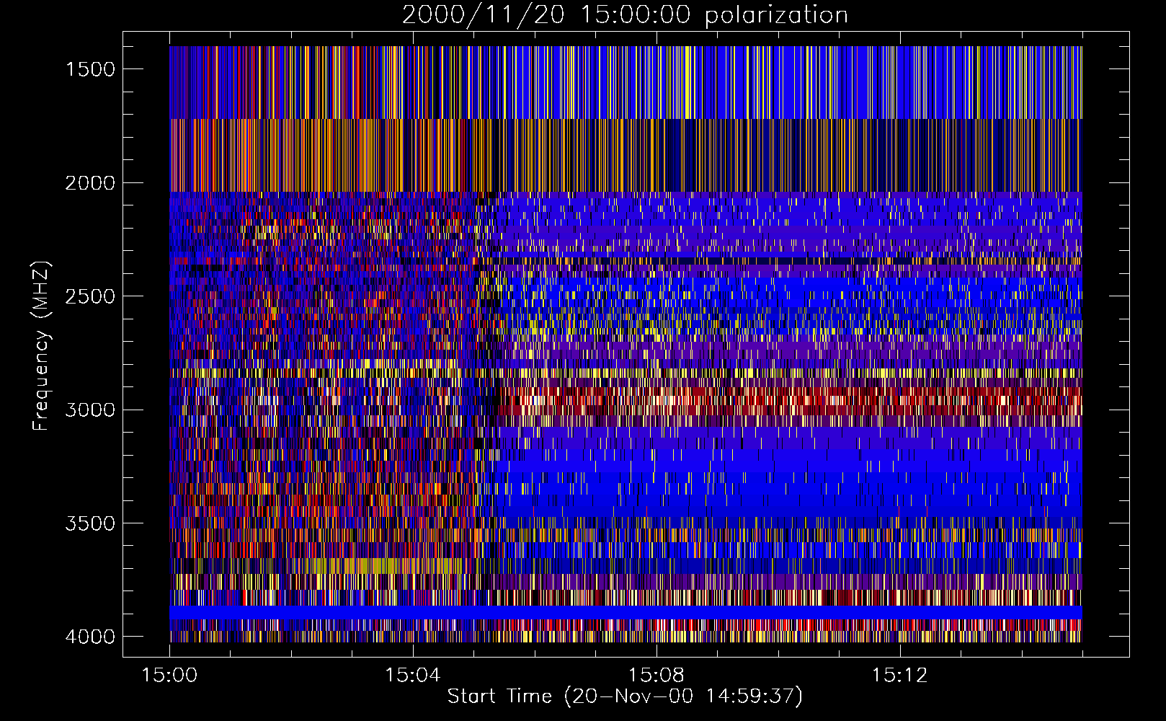Click the solid blue band near 3900 MHz
The image size is (1166, 721).
click(x=626, y=612)
